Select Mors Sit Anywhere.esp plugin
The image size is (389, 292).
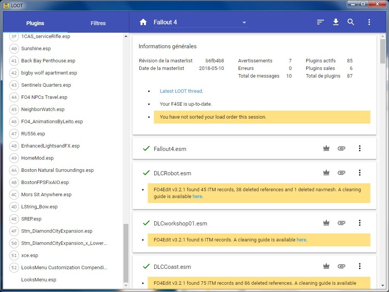(x=46, y=195)
